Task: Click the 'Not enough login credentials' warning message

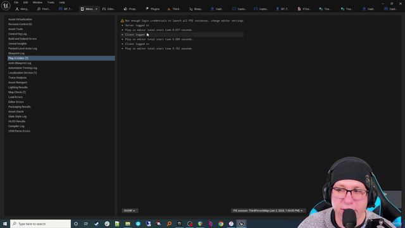Action: (184, 21)
